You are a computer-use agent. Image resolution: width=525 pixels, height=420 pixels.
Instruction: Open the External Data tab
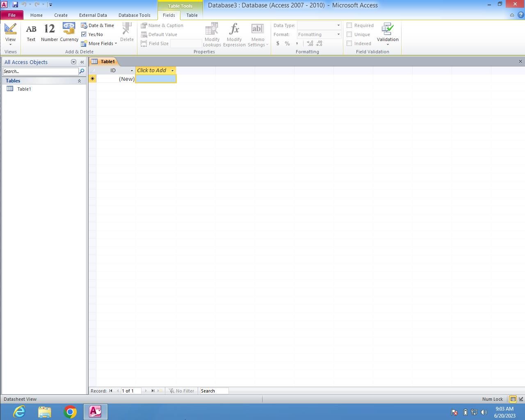pos(93,15)
